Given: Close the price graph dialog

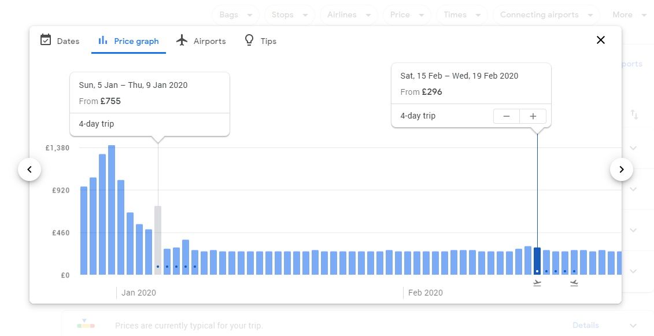Looking at the screenshot, I should tap(601, 40).
